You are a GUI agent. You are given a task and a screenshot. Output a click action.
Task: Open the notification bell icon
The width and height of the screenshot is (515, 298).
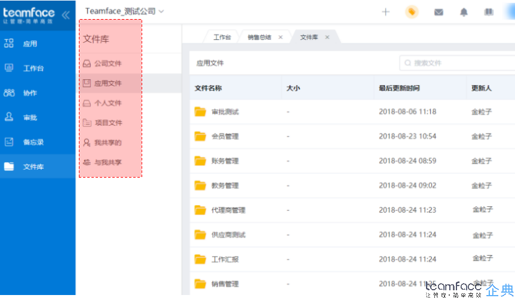[x=464, y=12]
